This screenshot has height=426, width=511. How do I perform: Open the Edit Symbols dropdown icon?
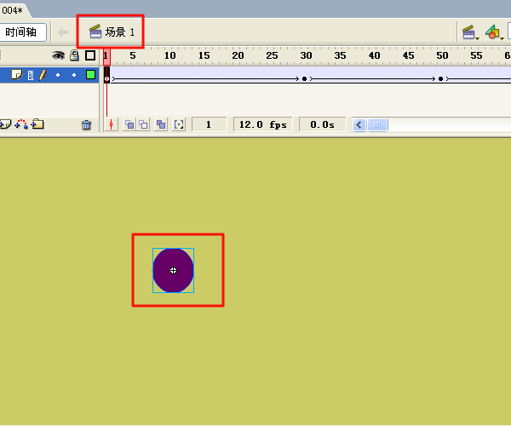click(494, 32)
